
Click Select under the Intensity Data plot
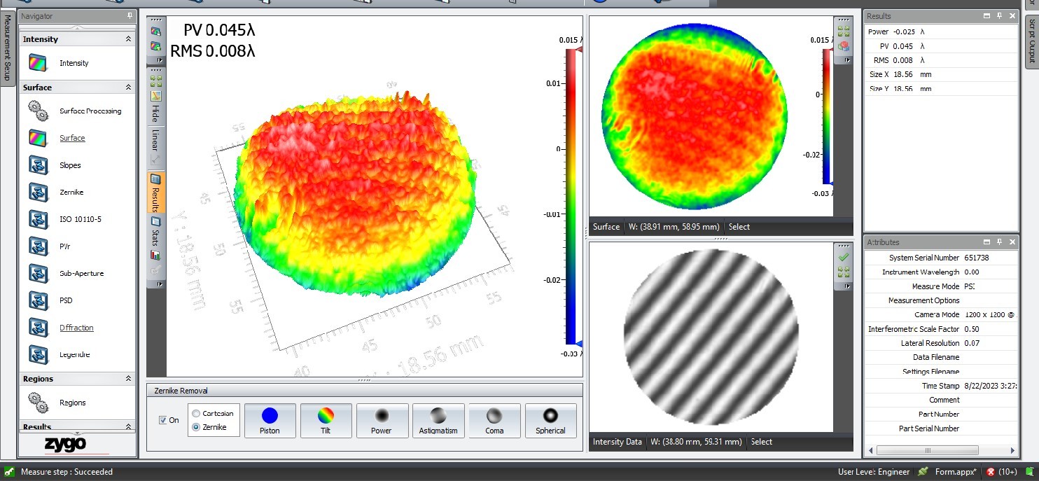click(x=762, y=442)
